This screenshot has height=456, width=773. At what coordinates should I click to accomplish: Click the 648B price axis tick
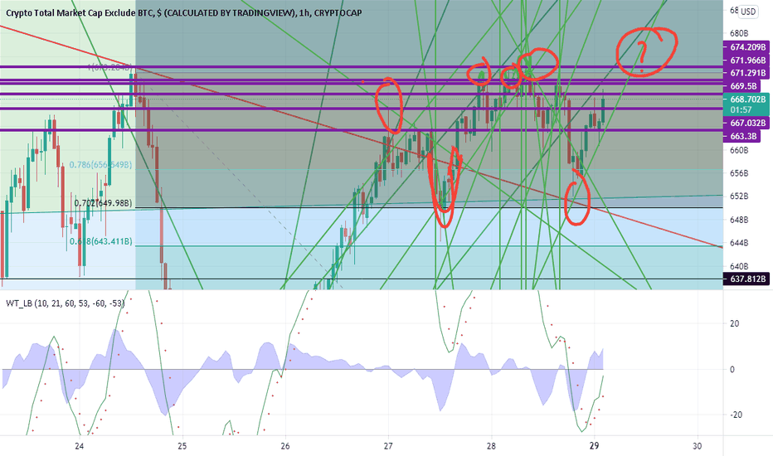tap(739, 220)
